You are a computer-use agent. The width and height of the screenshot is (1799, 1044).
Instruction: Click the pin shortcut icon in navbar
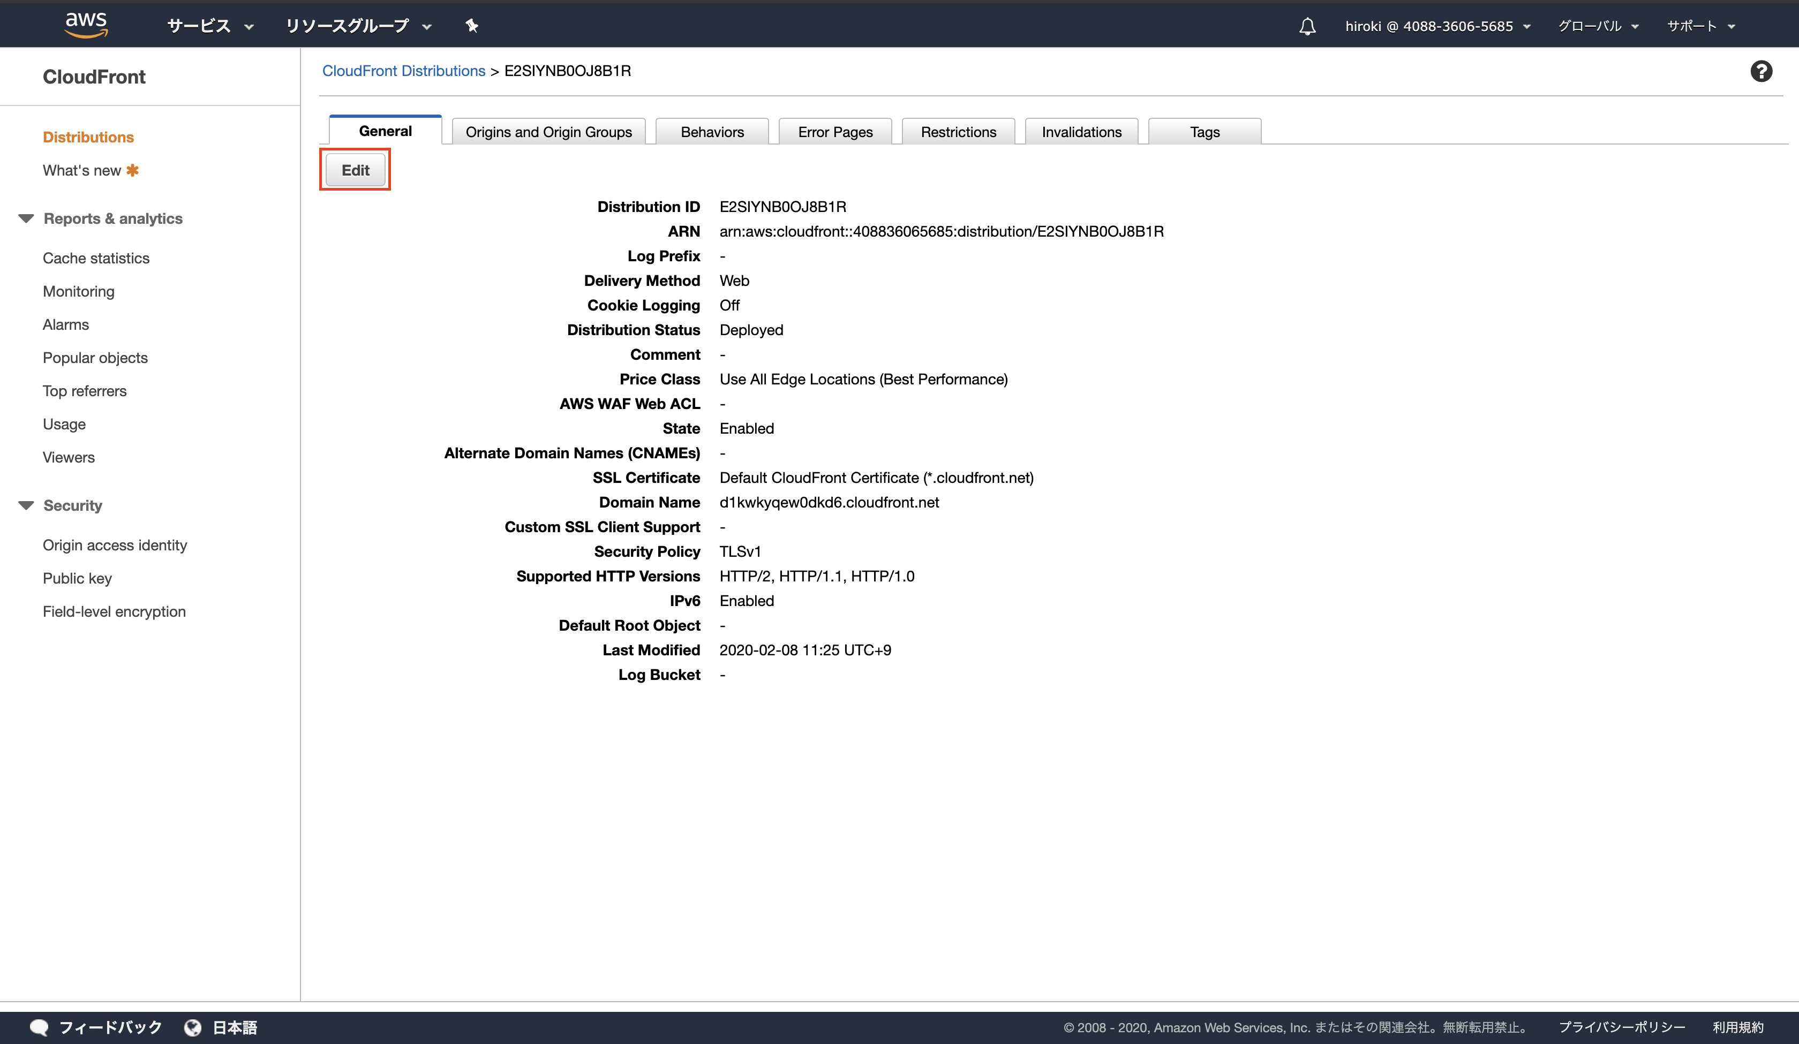click(x=472, y=26)
